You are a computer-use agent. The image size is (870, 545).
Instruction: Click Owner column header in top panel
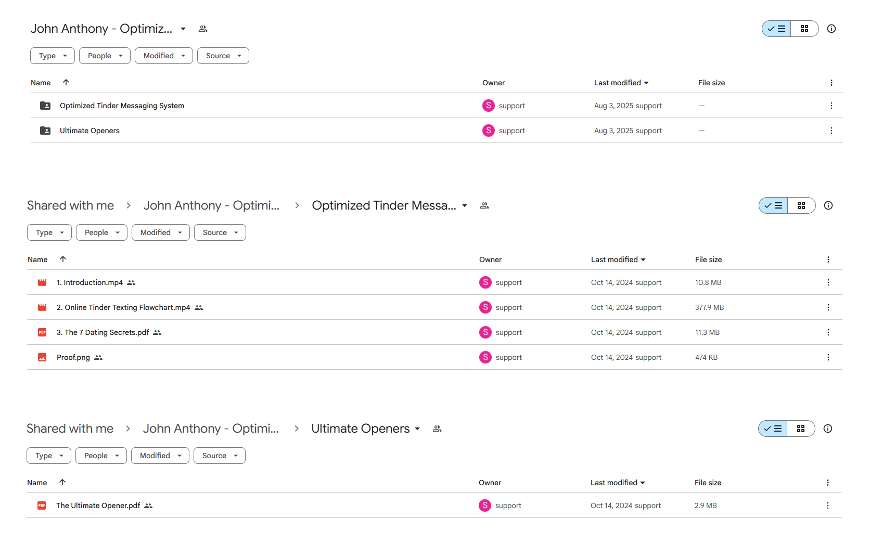(x=494, y=83)
